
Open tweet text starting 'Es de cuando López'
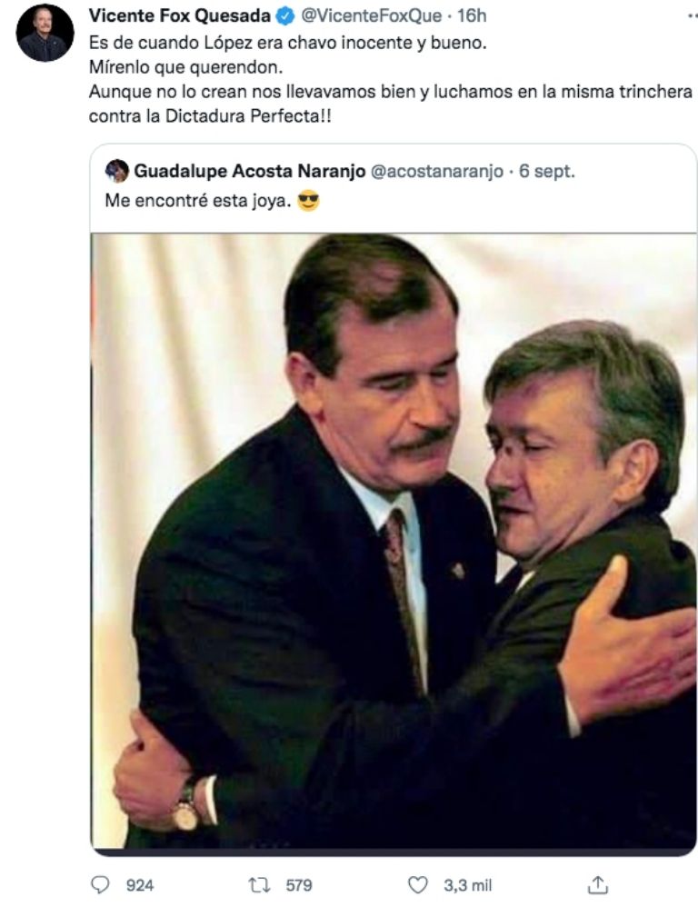(390, 79)
